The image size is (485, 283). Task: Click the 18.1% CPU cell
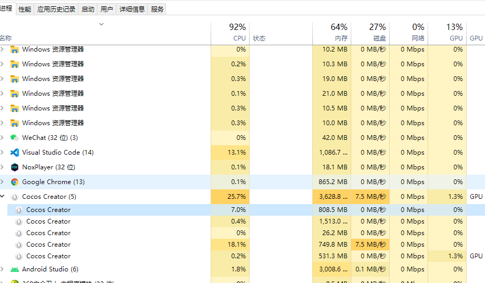(230, 245)
